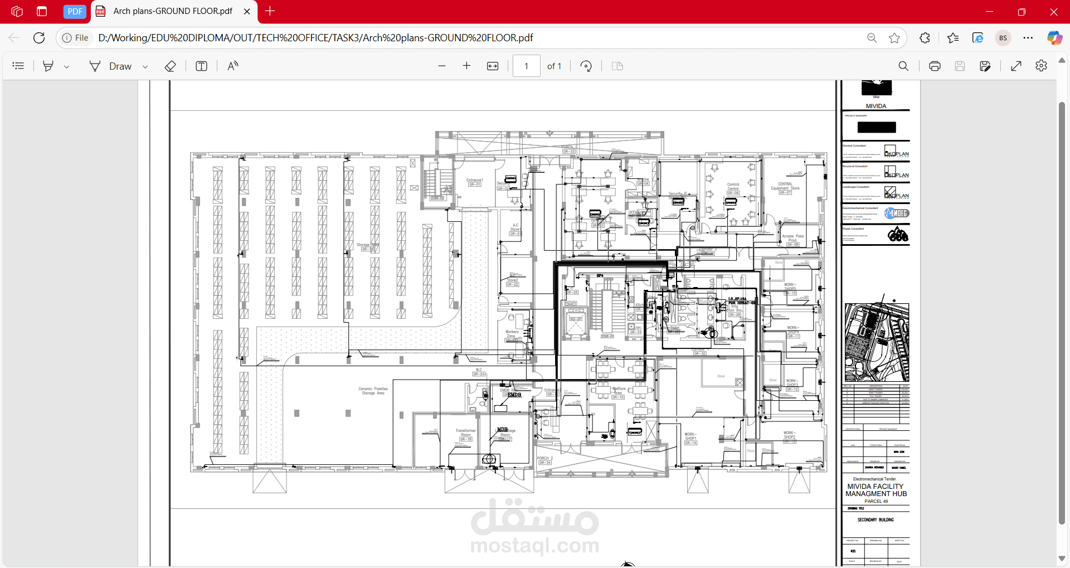Toggle the table of contents panel

point(18,66)
